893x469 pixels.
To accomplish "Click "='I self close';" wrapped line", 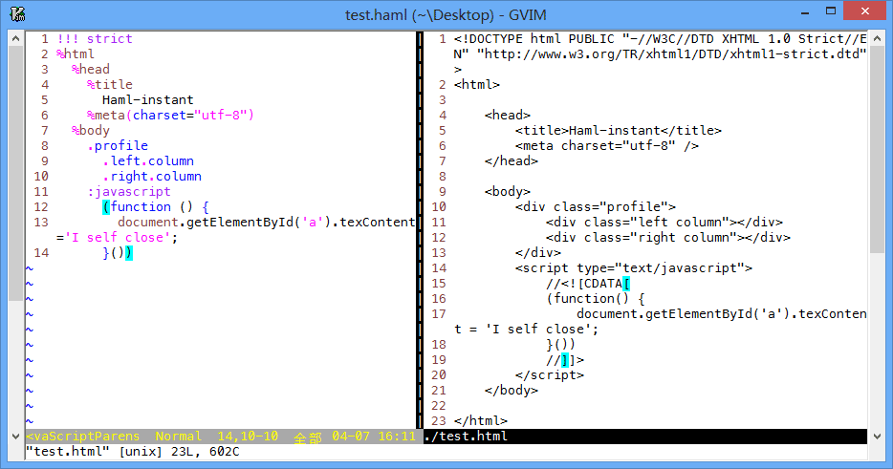I will [118, 238].
